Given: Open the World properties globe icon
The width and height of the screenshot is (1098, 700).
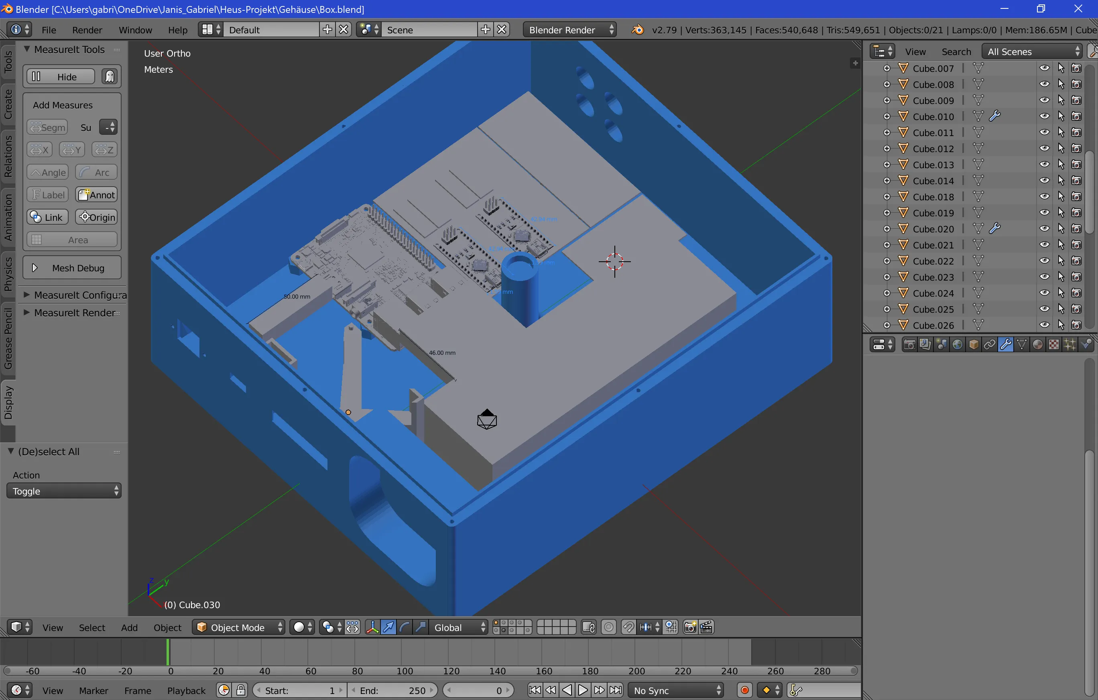Looking at the screenshot, I should click(x=958, y=344).
